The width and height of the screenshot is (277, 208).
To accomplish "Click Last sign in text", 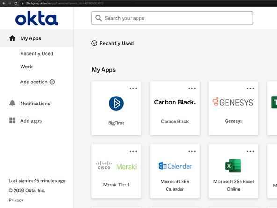I will (37, 181).
